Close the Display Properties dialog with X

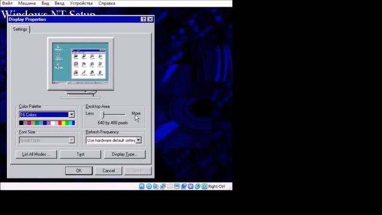[x=150, y=19]
